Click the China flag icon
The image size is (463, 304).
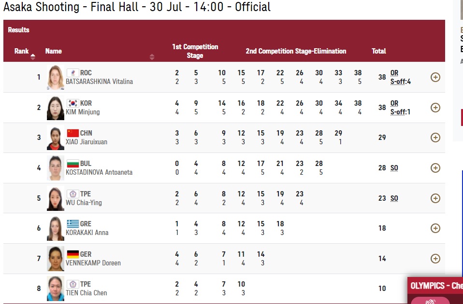coord(72,133)
